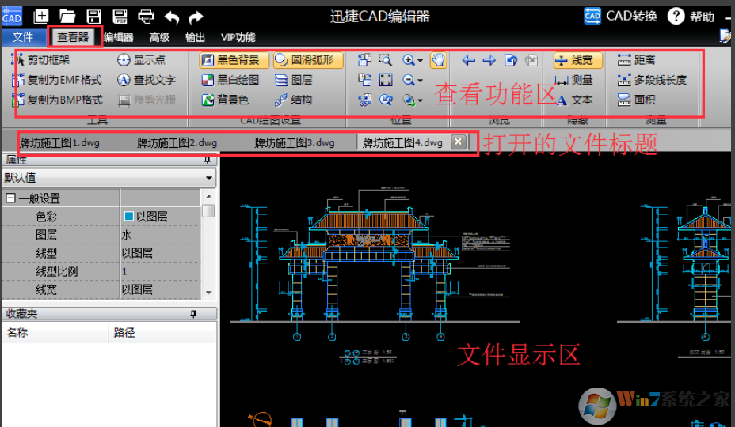The width and height of the screenshot is (735, 427).
Task: Open the zoom-in dropdown arrow
Action: point(421,60)
